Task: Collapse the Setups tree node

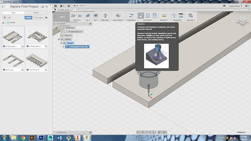Action: click(59, 39)
